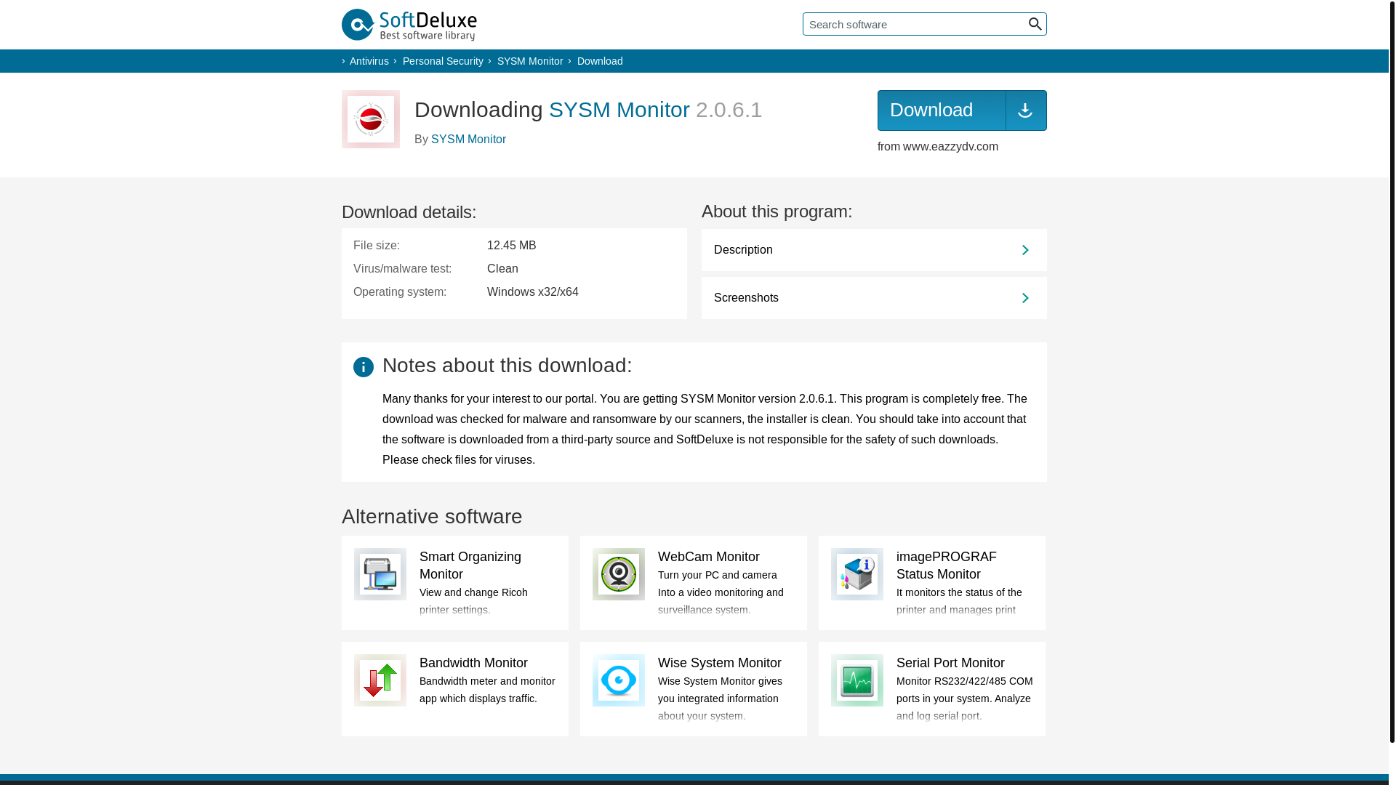This screenshot has width=1396, height=785.
Task: Expand the Screenshots section chevron
Action: 1025,298
